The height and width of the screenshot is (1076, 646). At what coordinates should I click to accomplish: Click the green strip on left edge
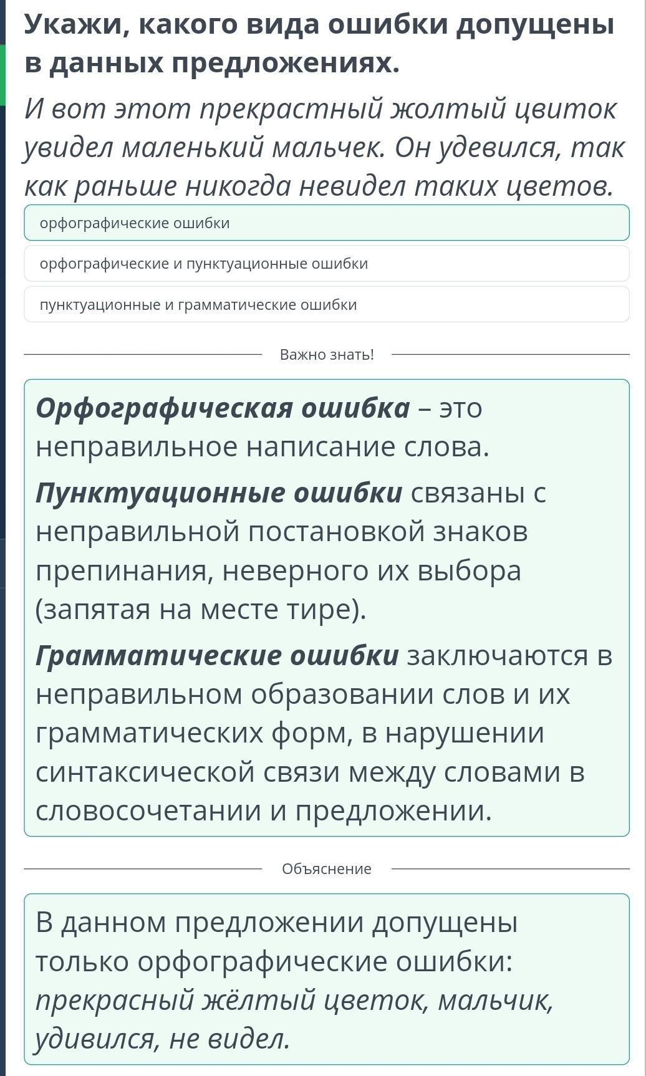(2, 75)
